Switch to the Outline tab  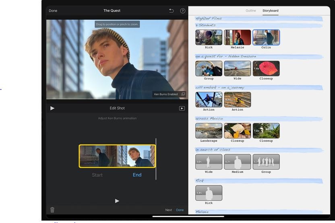pos(250,11)
